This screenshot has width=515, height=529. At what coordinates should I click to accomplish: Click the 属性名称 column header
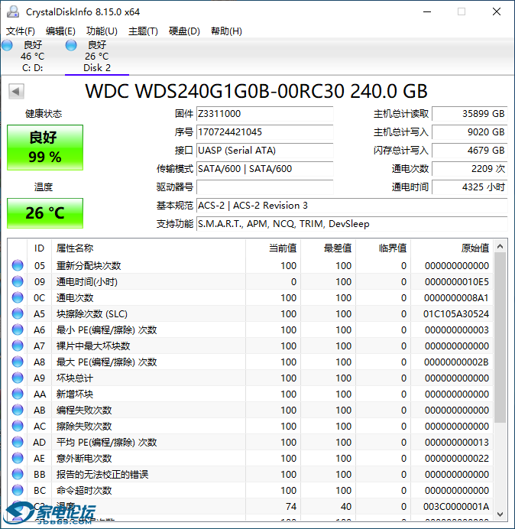coord(148,248)
